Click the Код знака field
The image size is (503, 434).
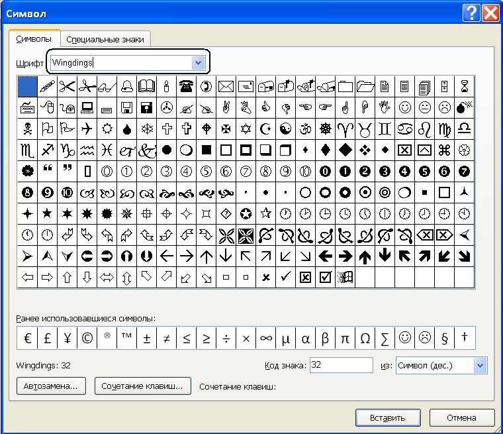click(x=342, y=365)
